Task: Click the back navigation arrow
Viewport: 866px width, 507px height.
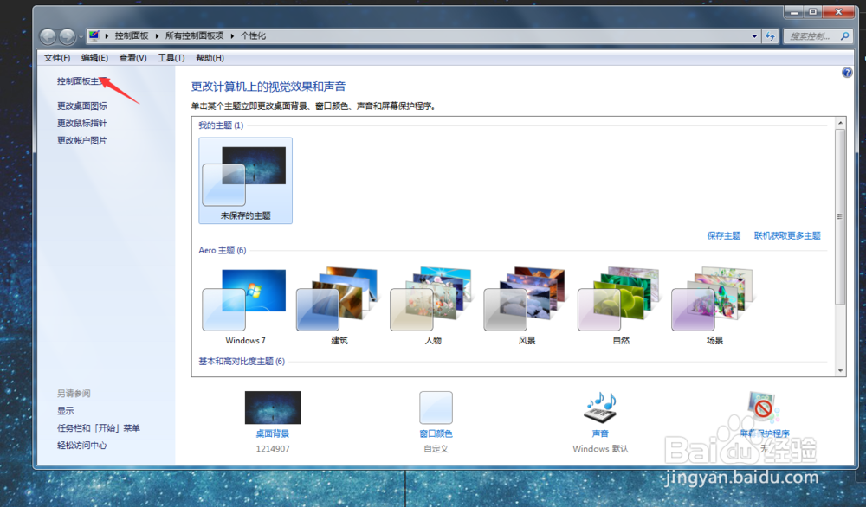Action: point(48,35)
